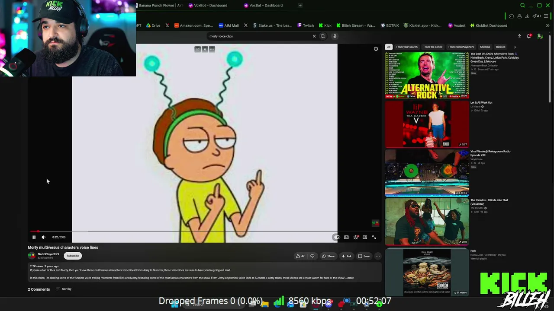Expand hidden bookmarks with the double chevron
The height and width of the screenshot is (311, 554).
pyautogui.click(x=548, y=25)
